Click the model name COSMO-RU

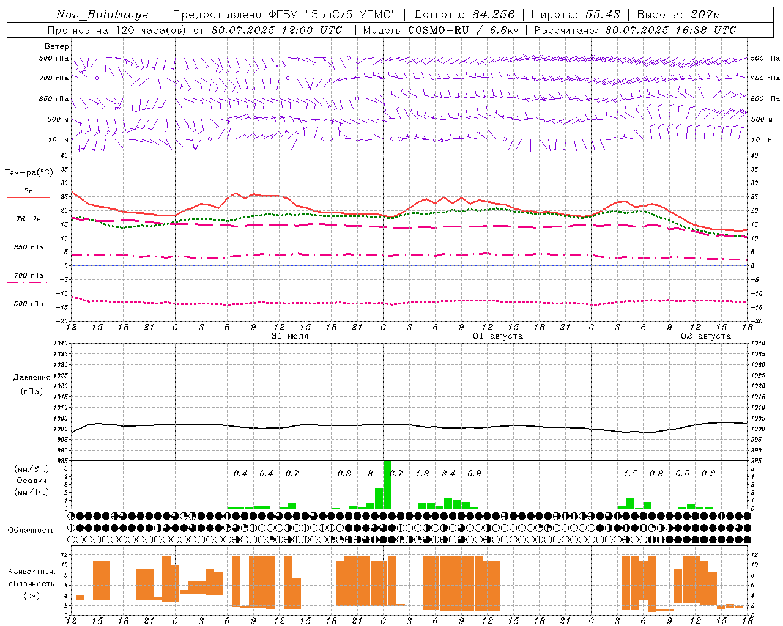pos(439,30)
